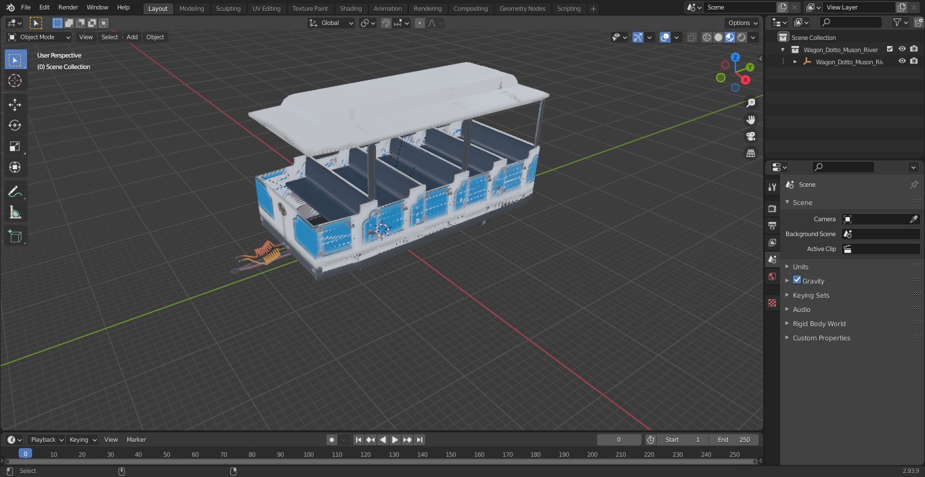Select the Transform tool
This screenshot has width=925, height=477.
point(15,167)
